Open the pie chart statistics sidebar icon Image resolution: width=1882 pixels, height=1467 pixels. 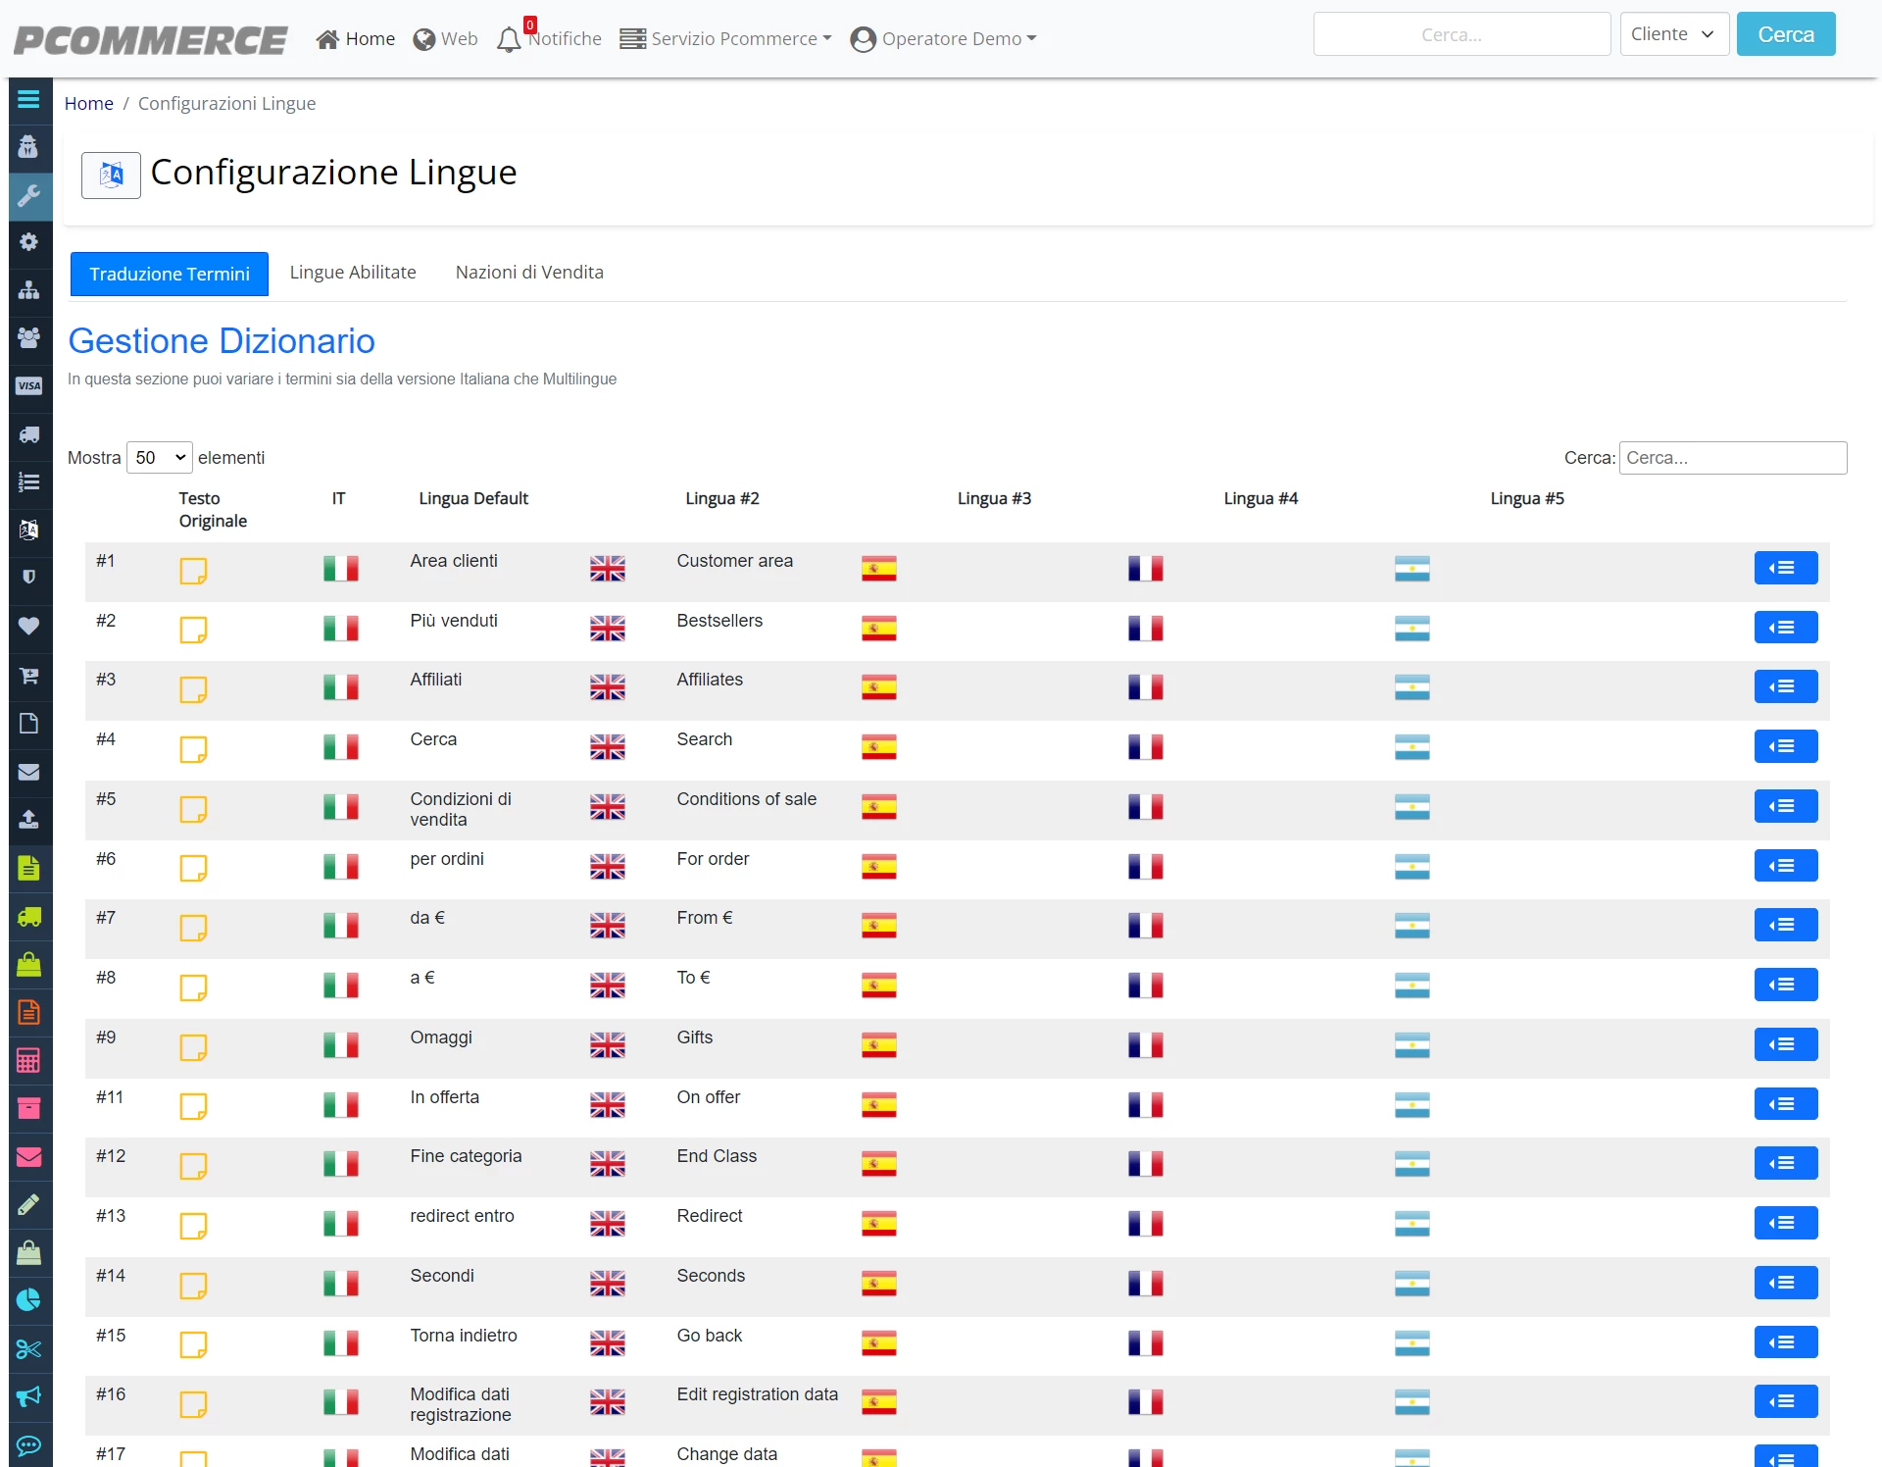pos(28,1300)
